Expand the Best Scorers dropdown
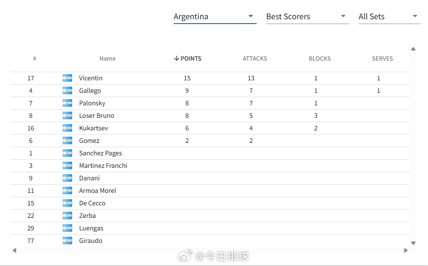The width and height of the screenshot is (428, 266). click(307, 17)
